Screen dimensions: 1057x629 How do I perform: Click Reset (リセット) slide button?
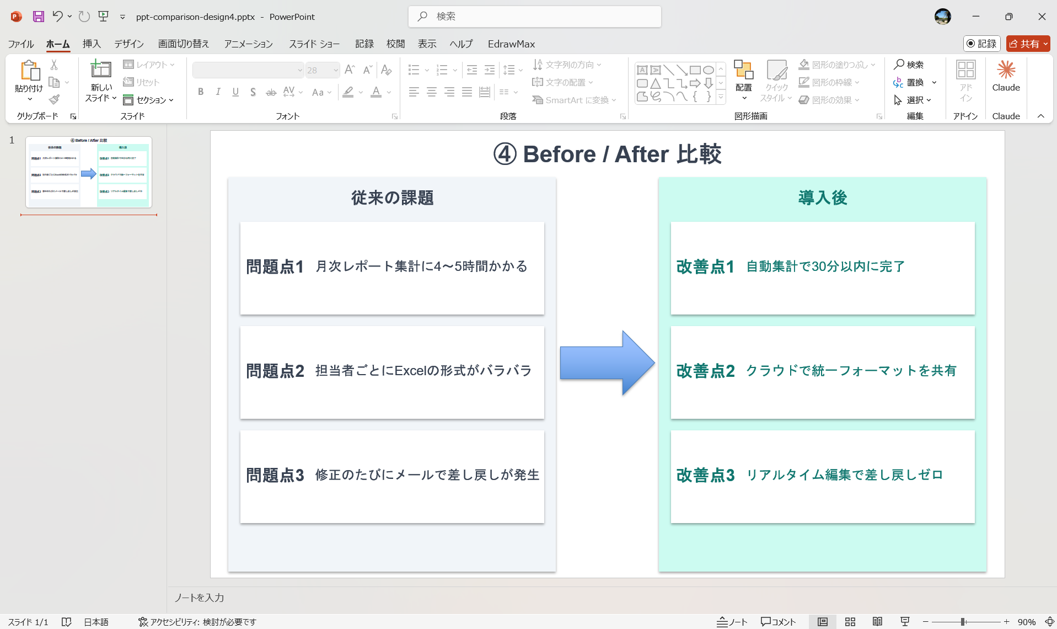pos(141,82)
